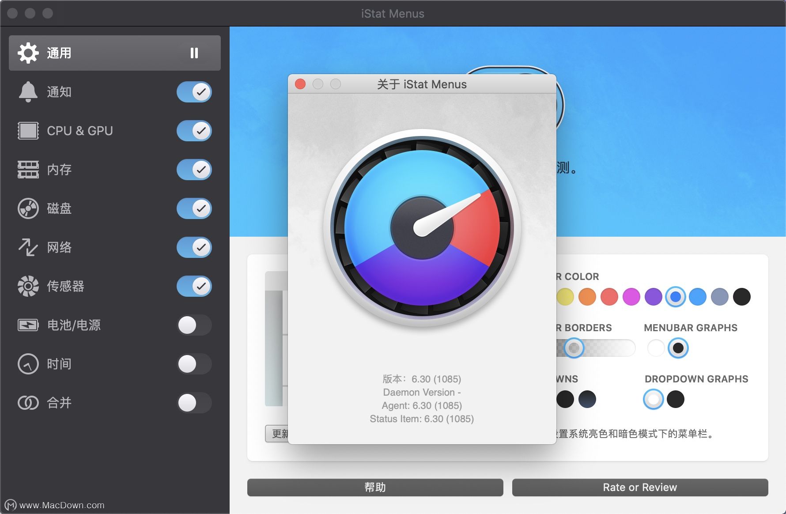This screenshot has width=786, height=514.
Task: Enable the 电池/电源 switch
Action: 194,325
